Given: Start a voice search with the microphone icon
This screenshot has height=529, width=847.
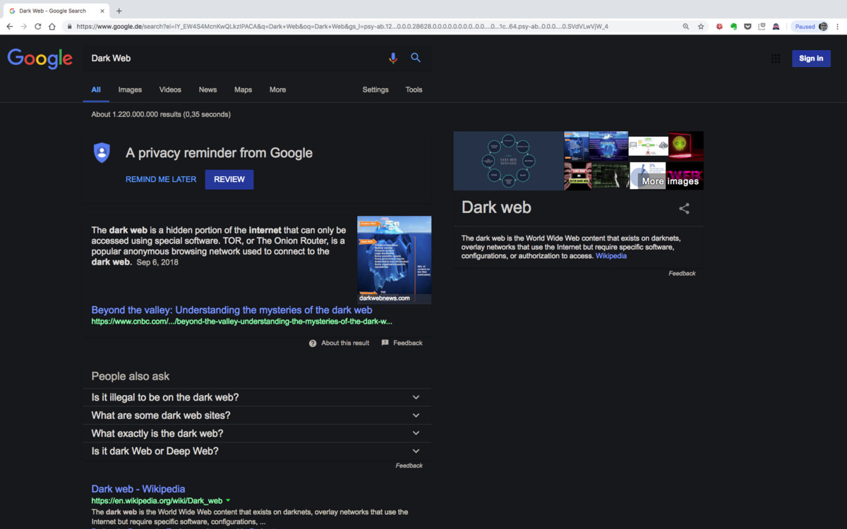Looking at the screenshot, I should pos(393,58).
